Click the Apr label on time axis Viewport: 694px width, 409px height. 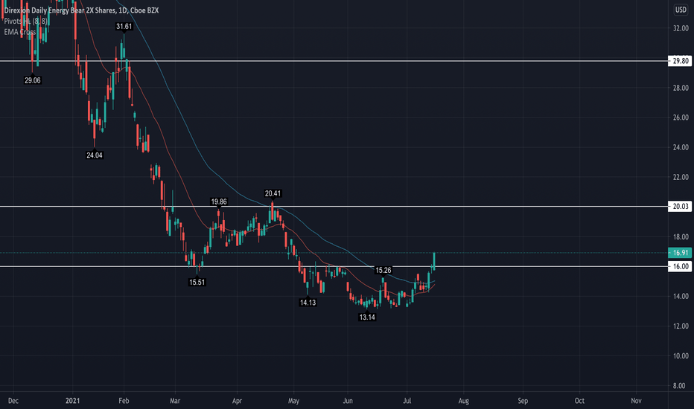pos(238,401)
